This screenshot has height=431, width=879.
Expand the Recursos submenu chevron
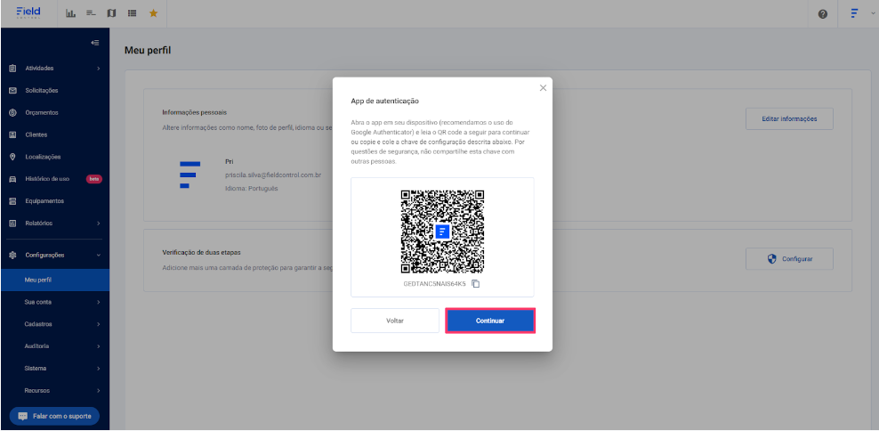[98, 391]
